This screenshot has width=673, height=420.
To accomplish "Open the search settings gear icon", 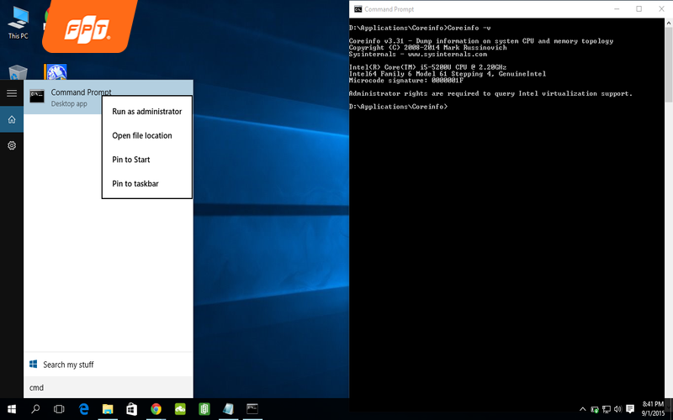I will pos(12,145).
